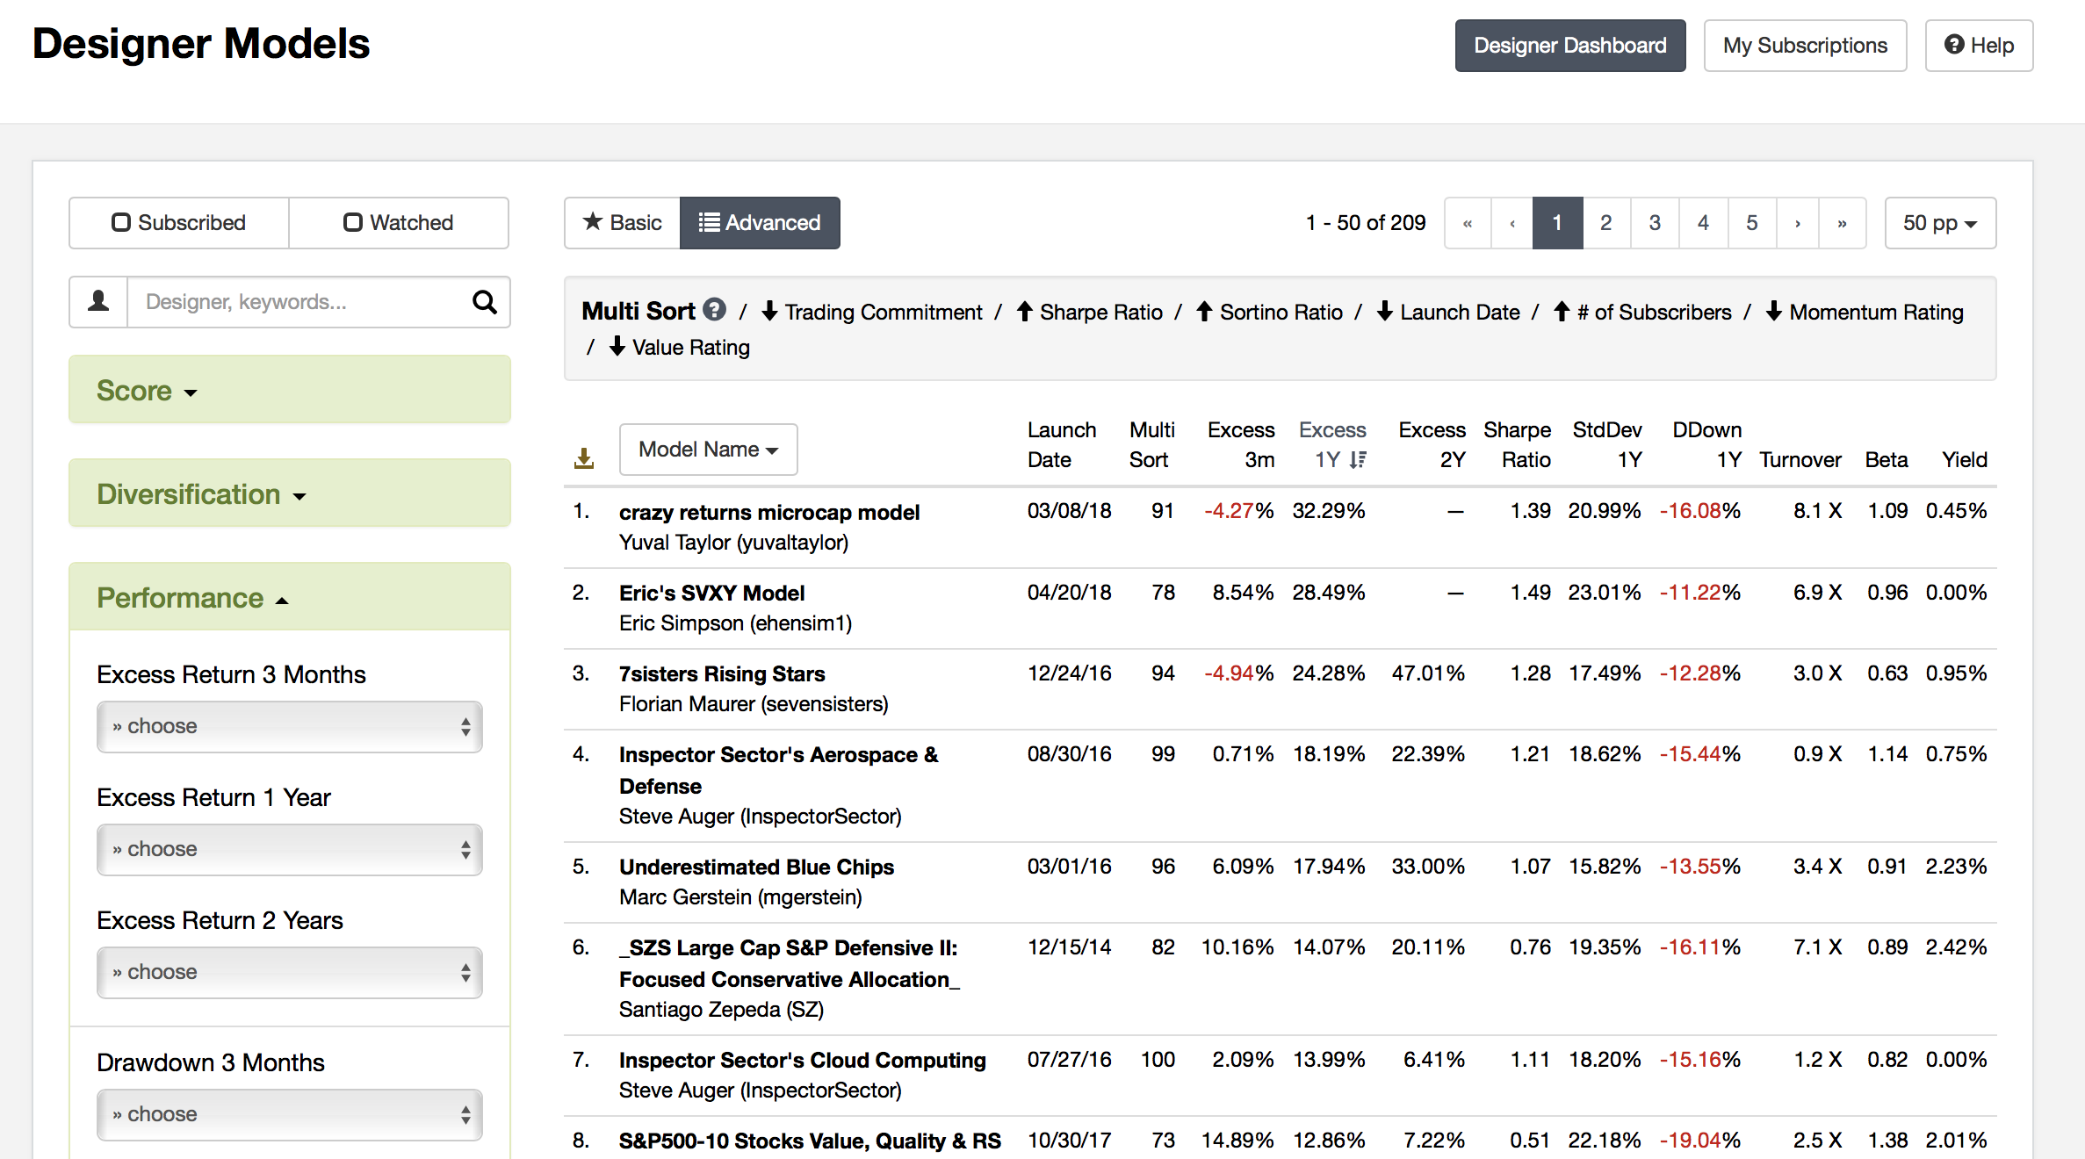
Task: Open the crazy returns microcap model link
Action: [x=768, y=512]
